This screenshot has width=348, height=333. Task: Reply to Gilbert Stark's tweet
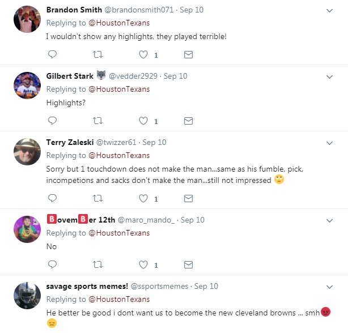[x=52, y=121]
